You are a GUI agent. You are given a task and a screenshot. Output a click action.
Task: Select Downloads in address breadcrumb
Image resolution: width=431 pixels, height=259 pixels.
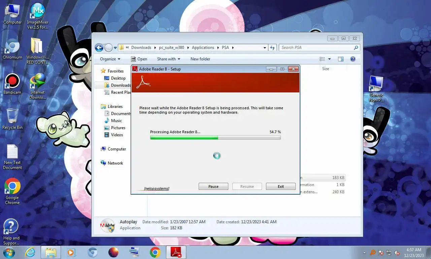pos(141,48)
